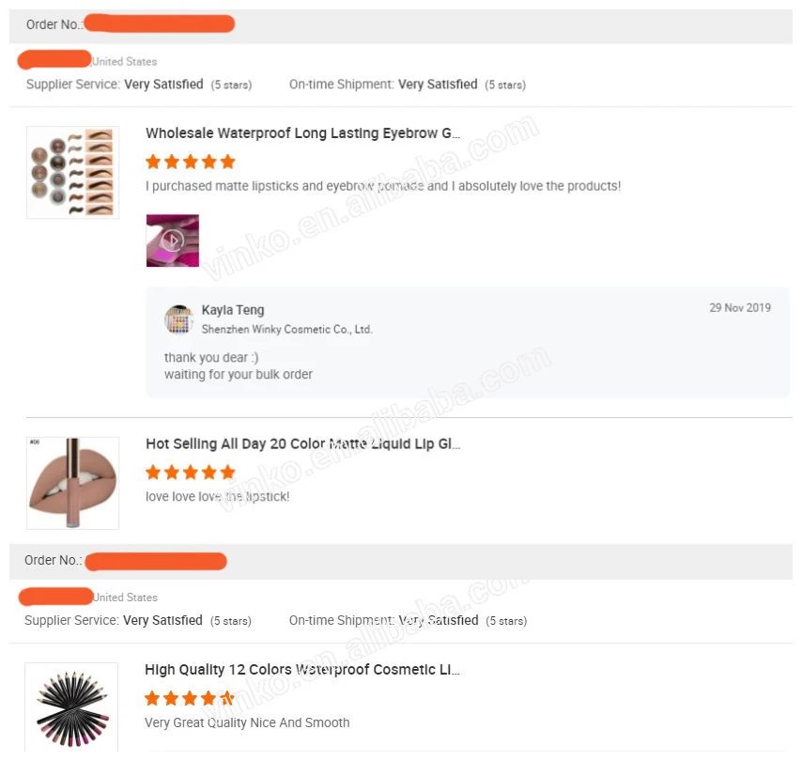The width and height of the screenshot is (802, 761).
Task: Click Shenzhen Winky Cosmetic Co., Ltd. name
Action: coord(287,329)
